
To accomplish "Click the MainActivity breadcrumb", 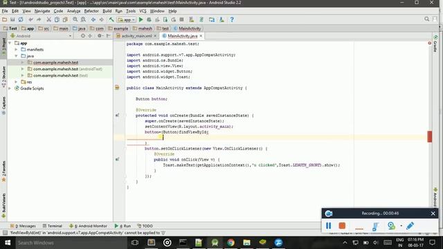I will 188,28.
